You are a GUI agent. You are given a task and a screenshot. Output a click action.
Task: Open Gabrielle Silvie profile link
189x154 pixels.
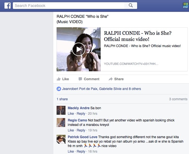110,89
